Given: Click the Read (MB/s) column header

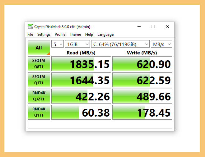Looking at the screenshot, I should click(x=81, y=53).
